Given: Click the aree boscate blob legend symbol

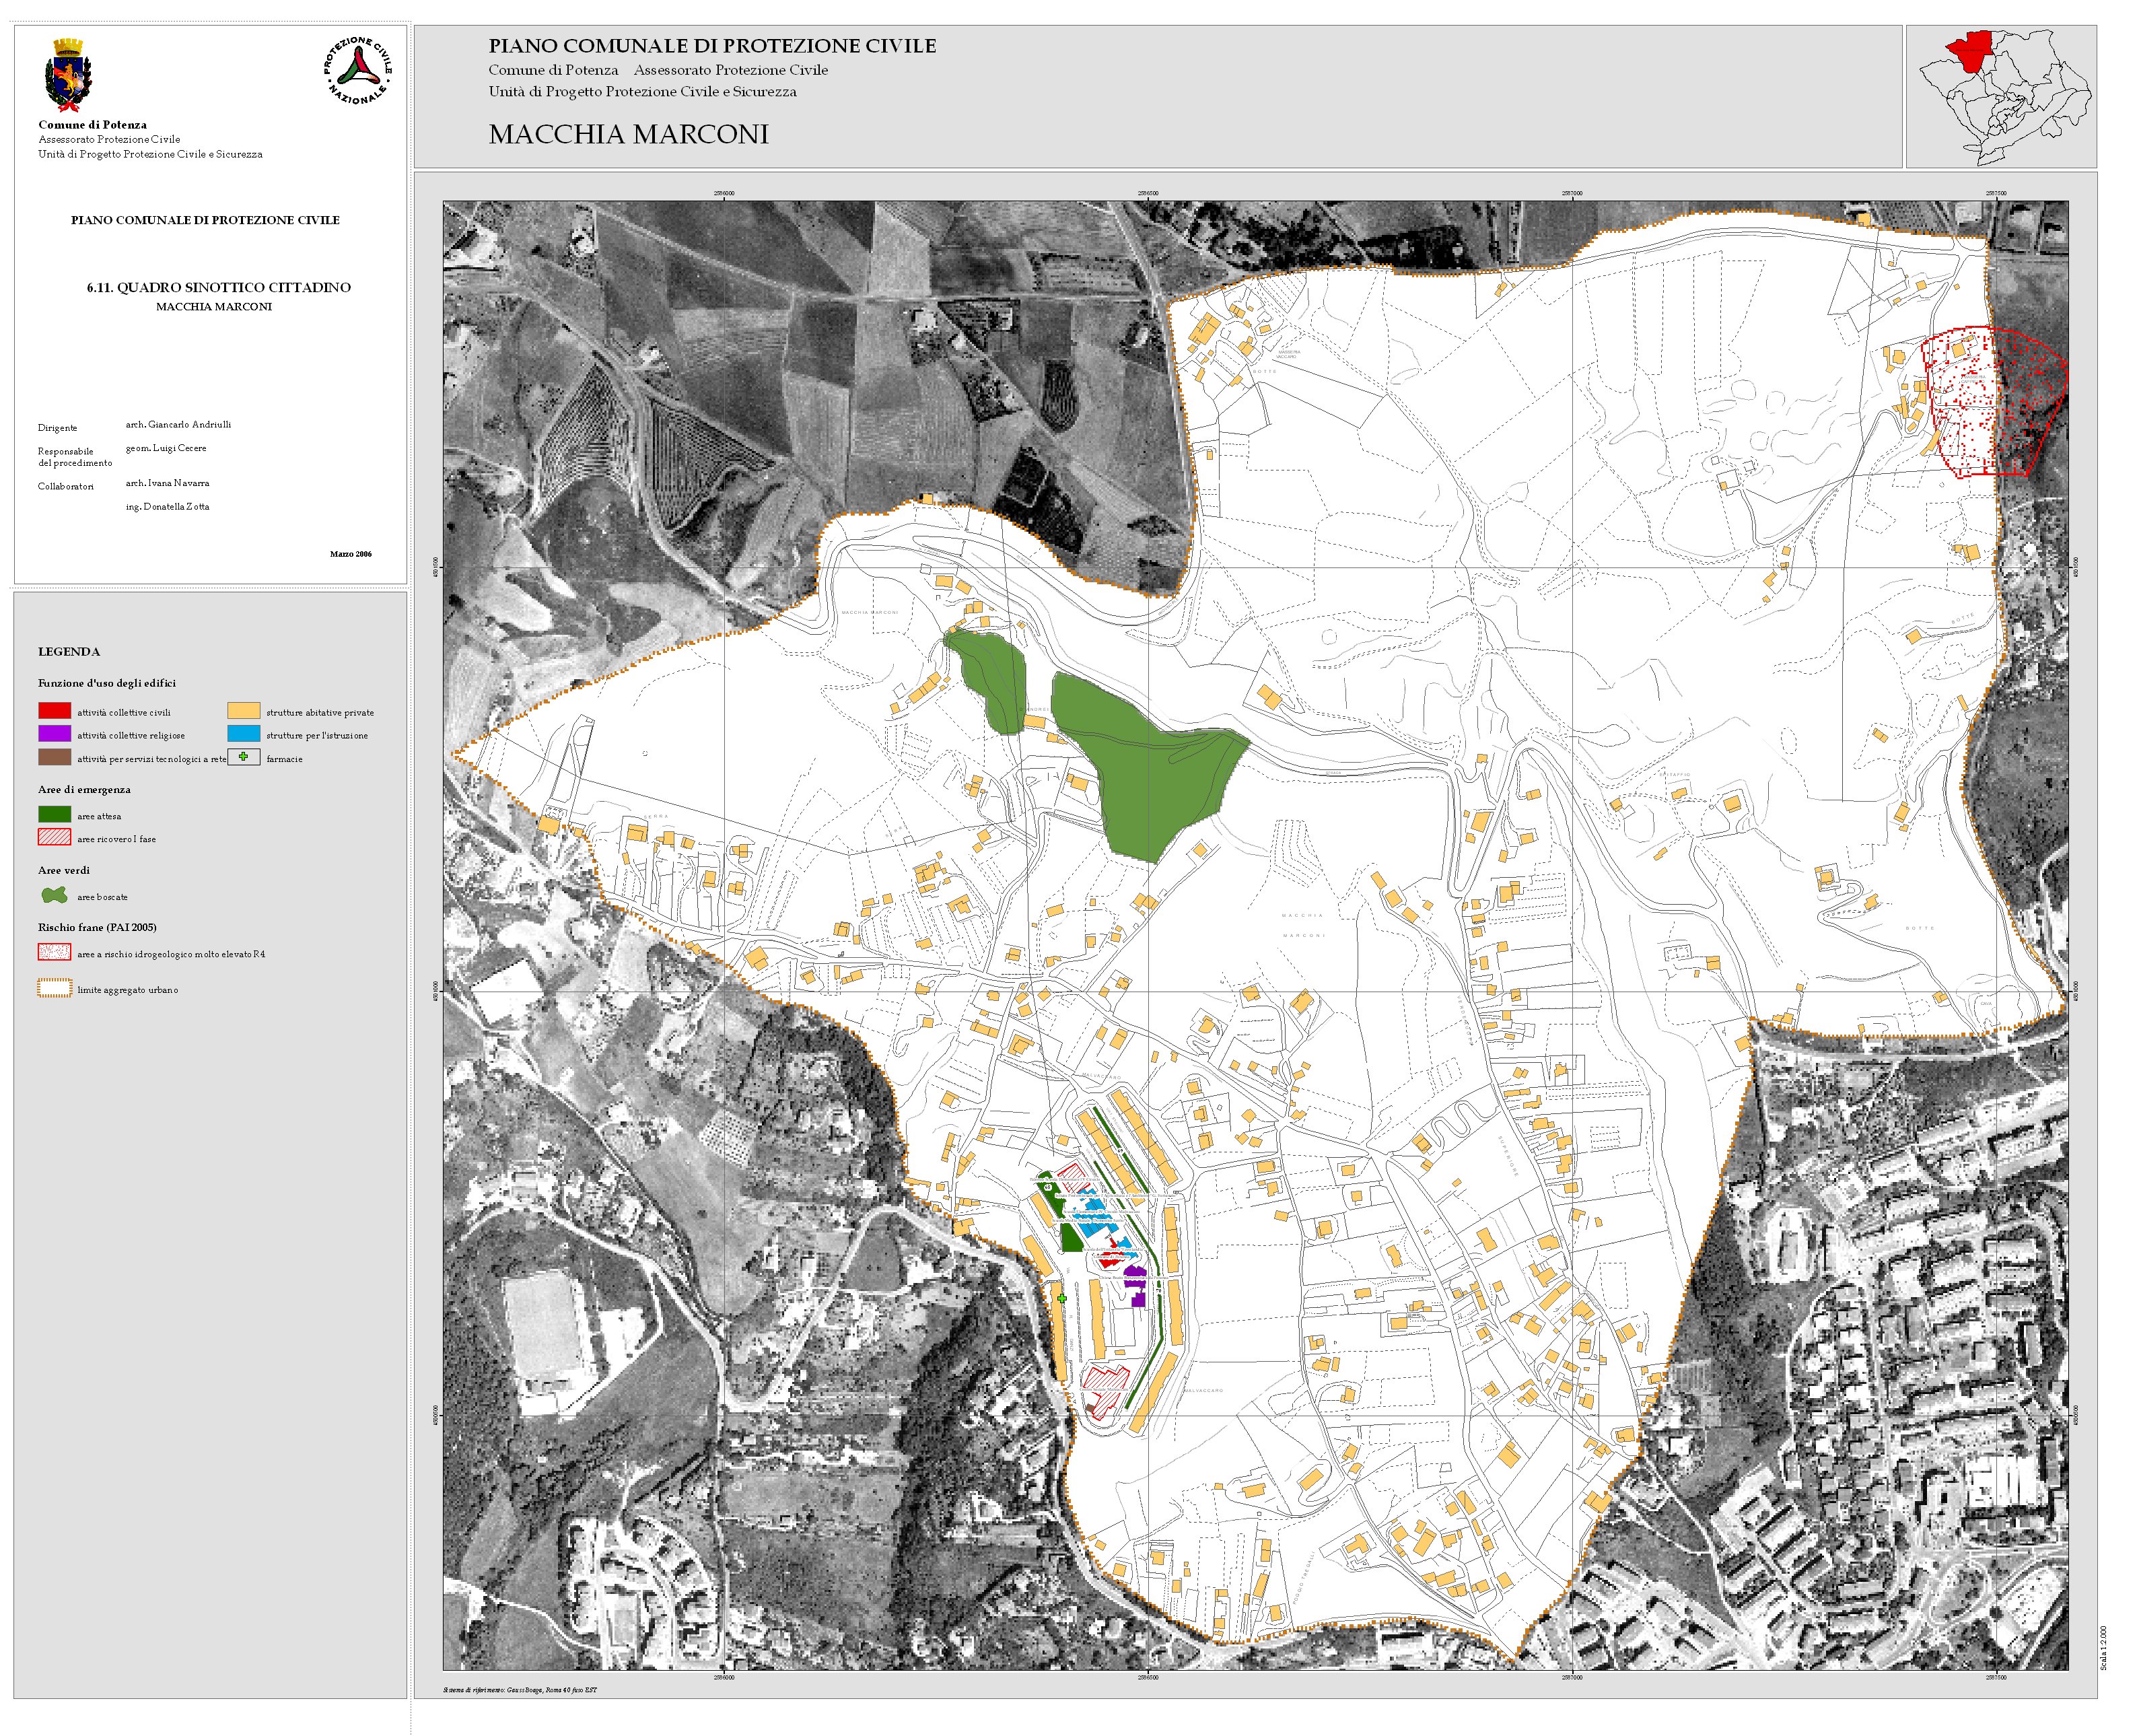Looking at the screenshot, I should (x=54, y=895).
